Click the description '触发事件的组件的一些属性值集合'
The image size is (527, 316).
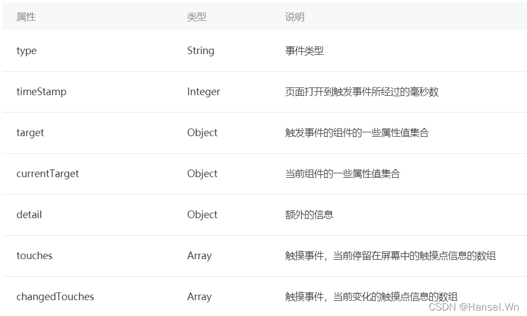pos(357,133)
